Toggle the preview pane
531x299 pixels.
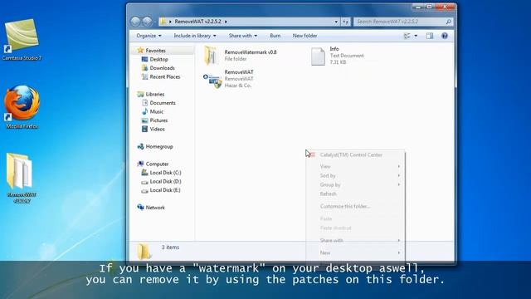(430, 36)
